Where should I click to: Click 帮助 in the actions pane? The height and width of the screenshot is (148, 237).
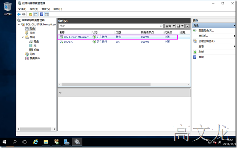point(201,57)
